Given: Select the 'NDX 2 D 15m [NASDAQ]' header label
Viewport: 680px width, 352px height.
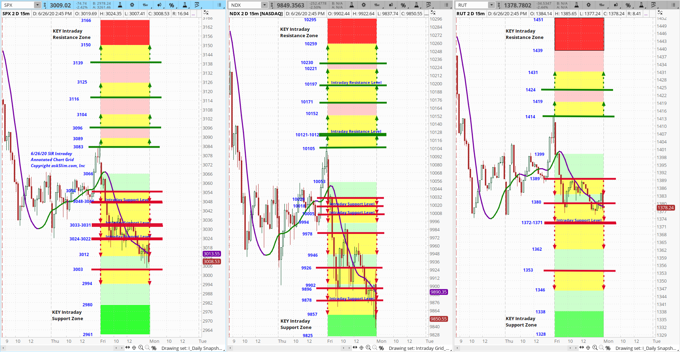Looking at the screenshot, I should coord(256,13).
